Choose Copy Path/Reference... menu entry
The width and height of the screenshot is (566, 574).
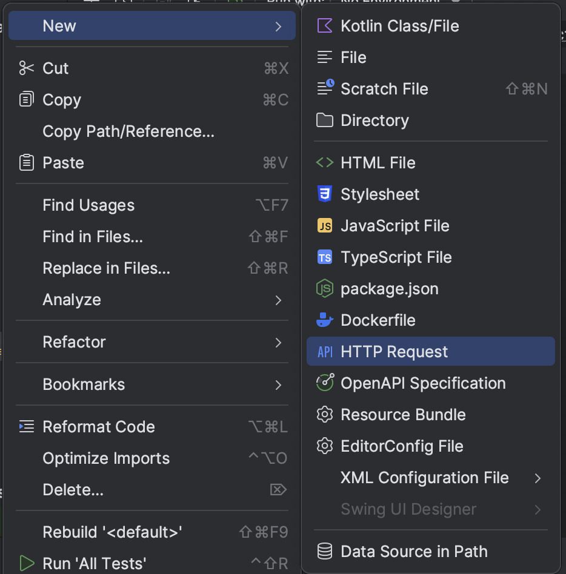coord(152,131)
